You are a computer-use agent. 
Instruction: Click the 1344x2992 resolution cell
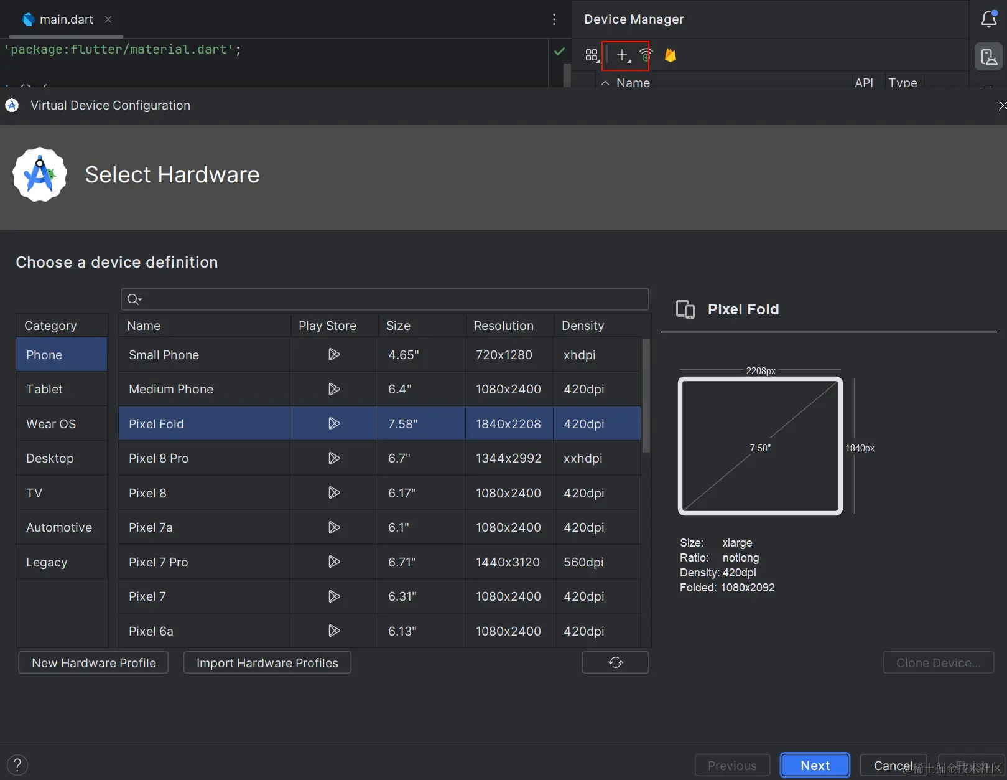pyautogui.click(x=508, y=458)
